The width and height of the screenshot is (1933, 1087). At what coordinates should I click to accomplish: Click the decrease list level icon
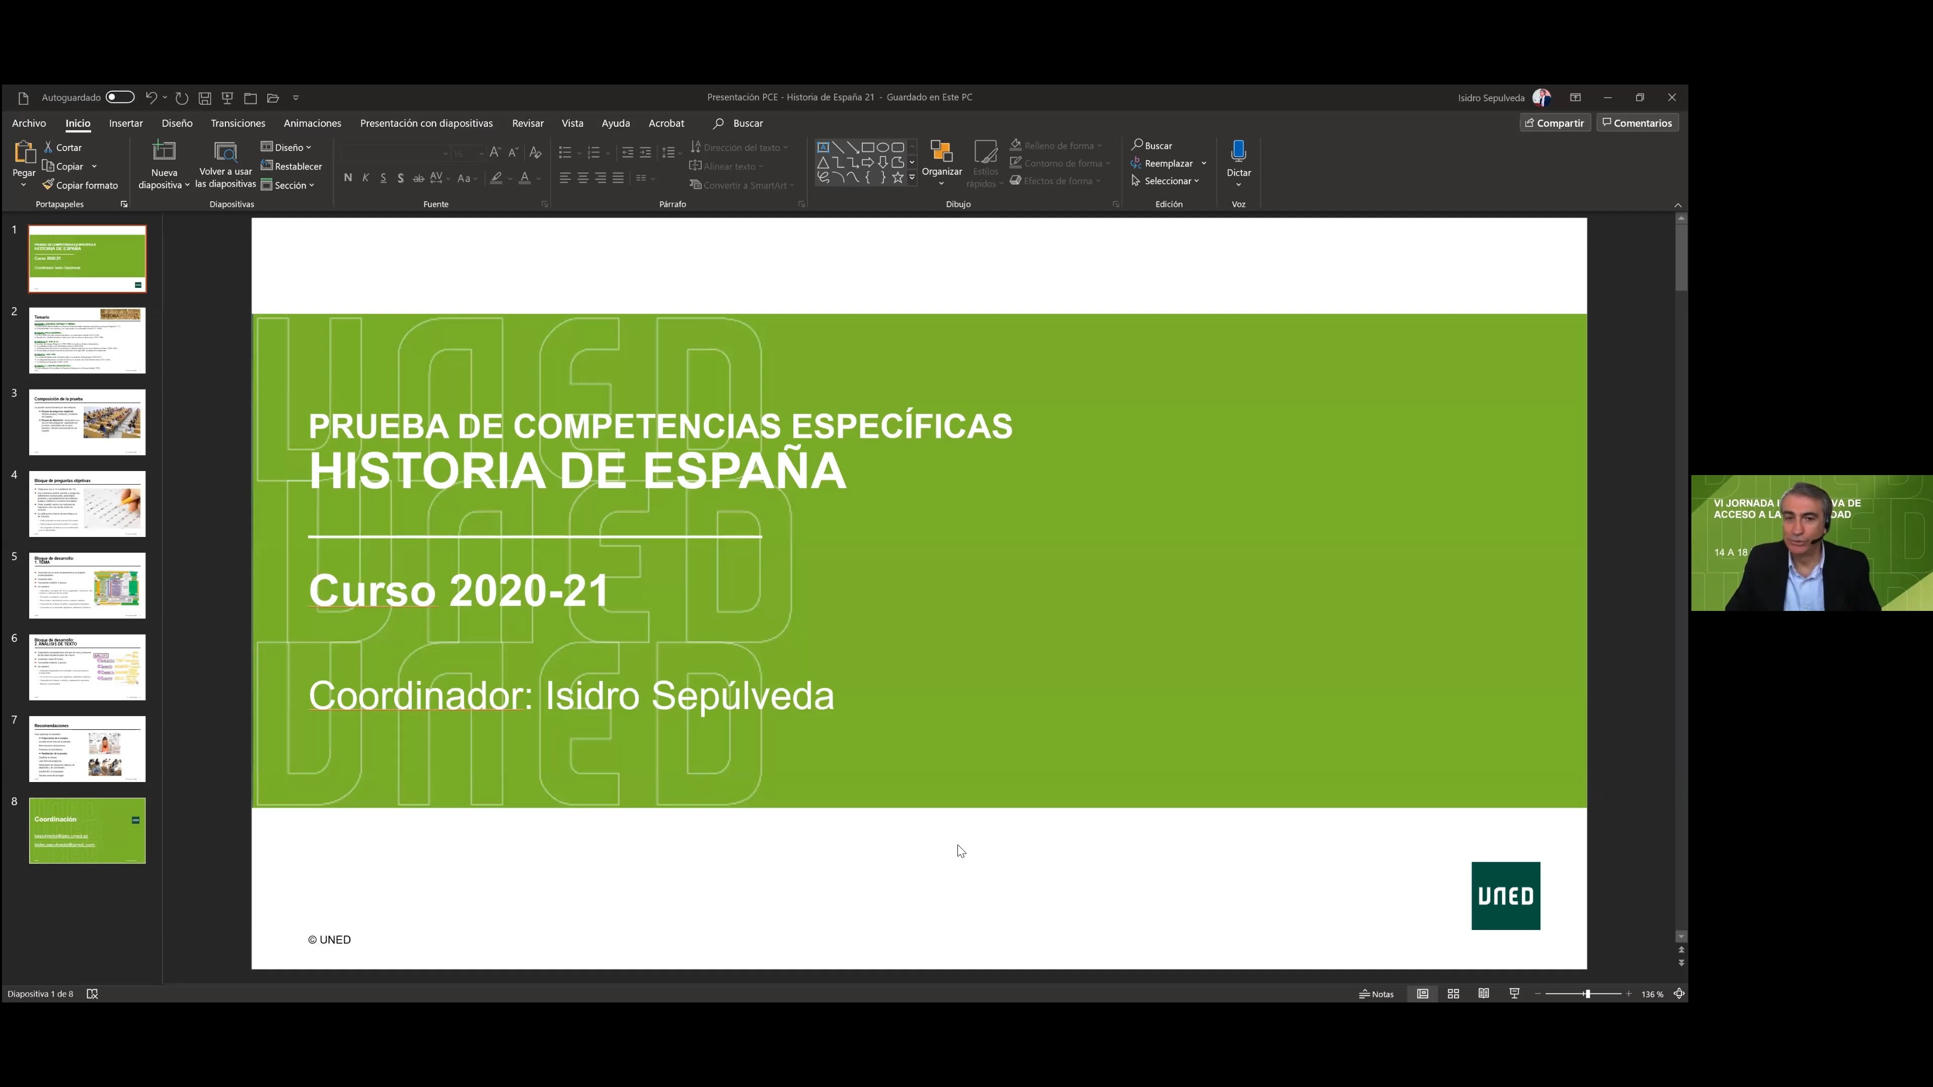pos(628,152)
